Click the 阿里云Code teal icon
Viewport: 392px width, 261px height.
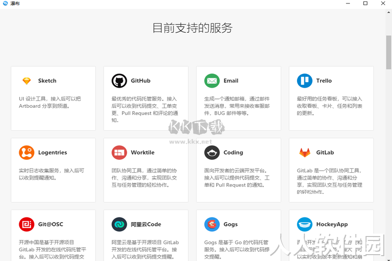(x=119, y=224)
